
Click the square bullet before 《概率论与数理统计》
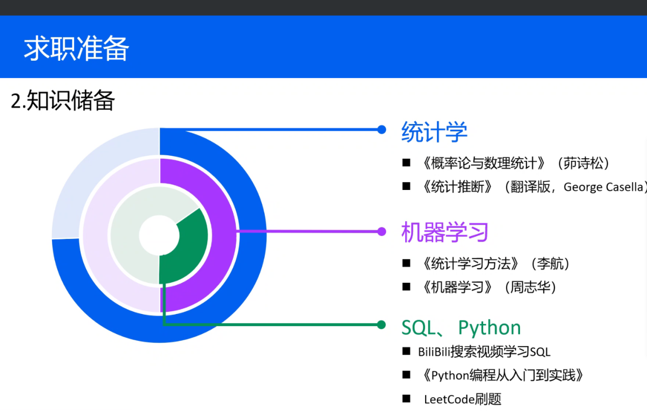[x=406, y=163]
